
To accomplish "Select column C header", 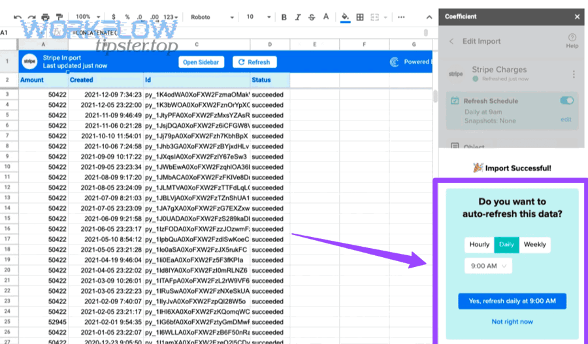I will pyautogui.click(x=197, y=44).
